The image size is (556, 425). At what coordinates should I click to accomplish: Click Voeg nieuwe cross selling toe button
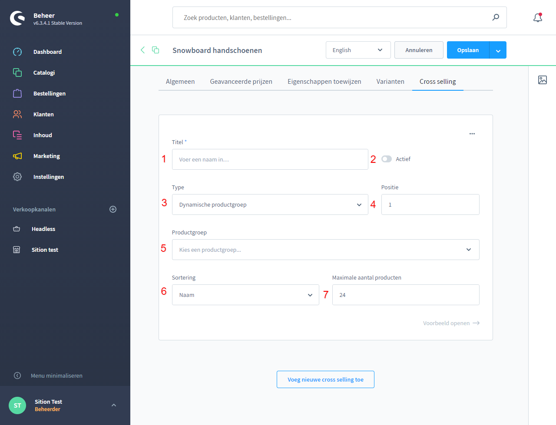pyautogui.click(x=325, y=379)
